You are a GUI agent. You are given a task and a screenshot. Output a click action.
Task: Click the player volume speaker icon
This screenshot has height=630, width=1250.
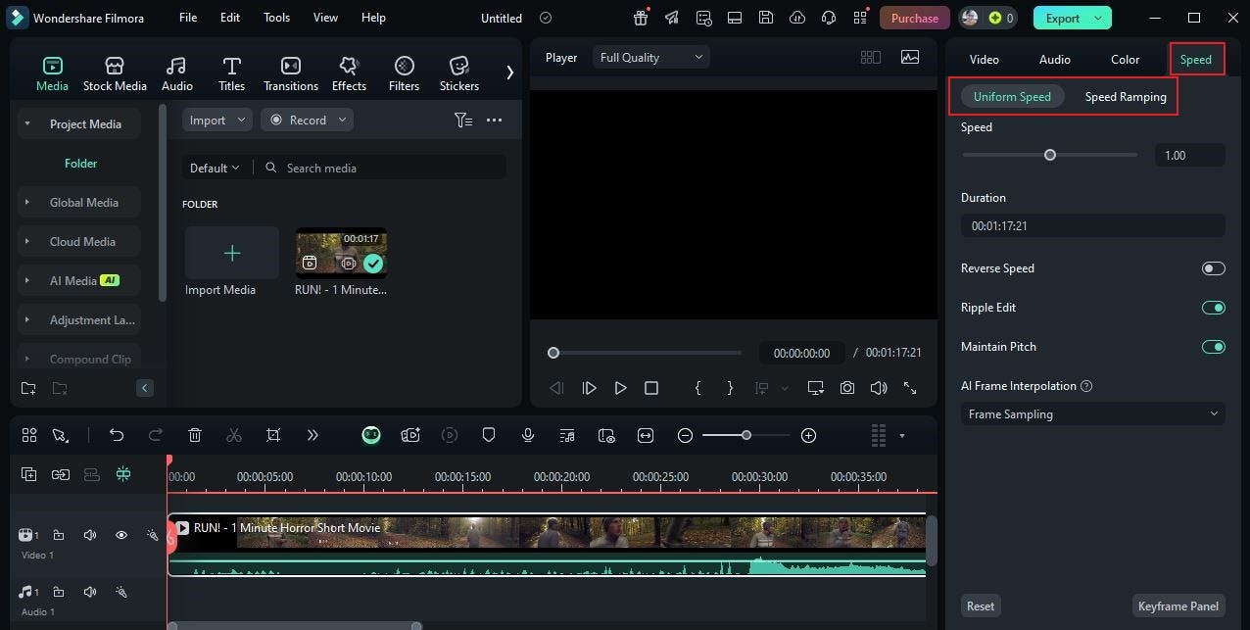tap(879, 388)
